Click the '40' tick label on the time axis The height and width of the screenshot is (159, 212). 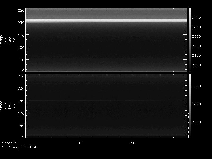(x=133, y=143)
